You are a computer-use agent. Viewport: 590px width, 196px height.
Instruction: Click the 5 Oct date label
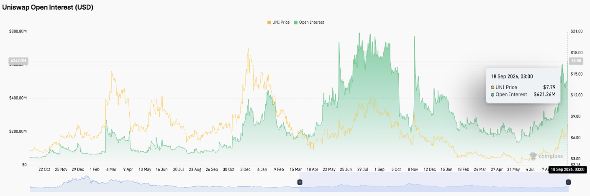pos(396,170)
